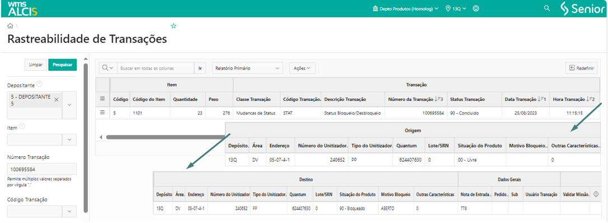Click the filter panel vertical scrollbar
608x223 pixels.
tap(86, 138)
